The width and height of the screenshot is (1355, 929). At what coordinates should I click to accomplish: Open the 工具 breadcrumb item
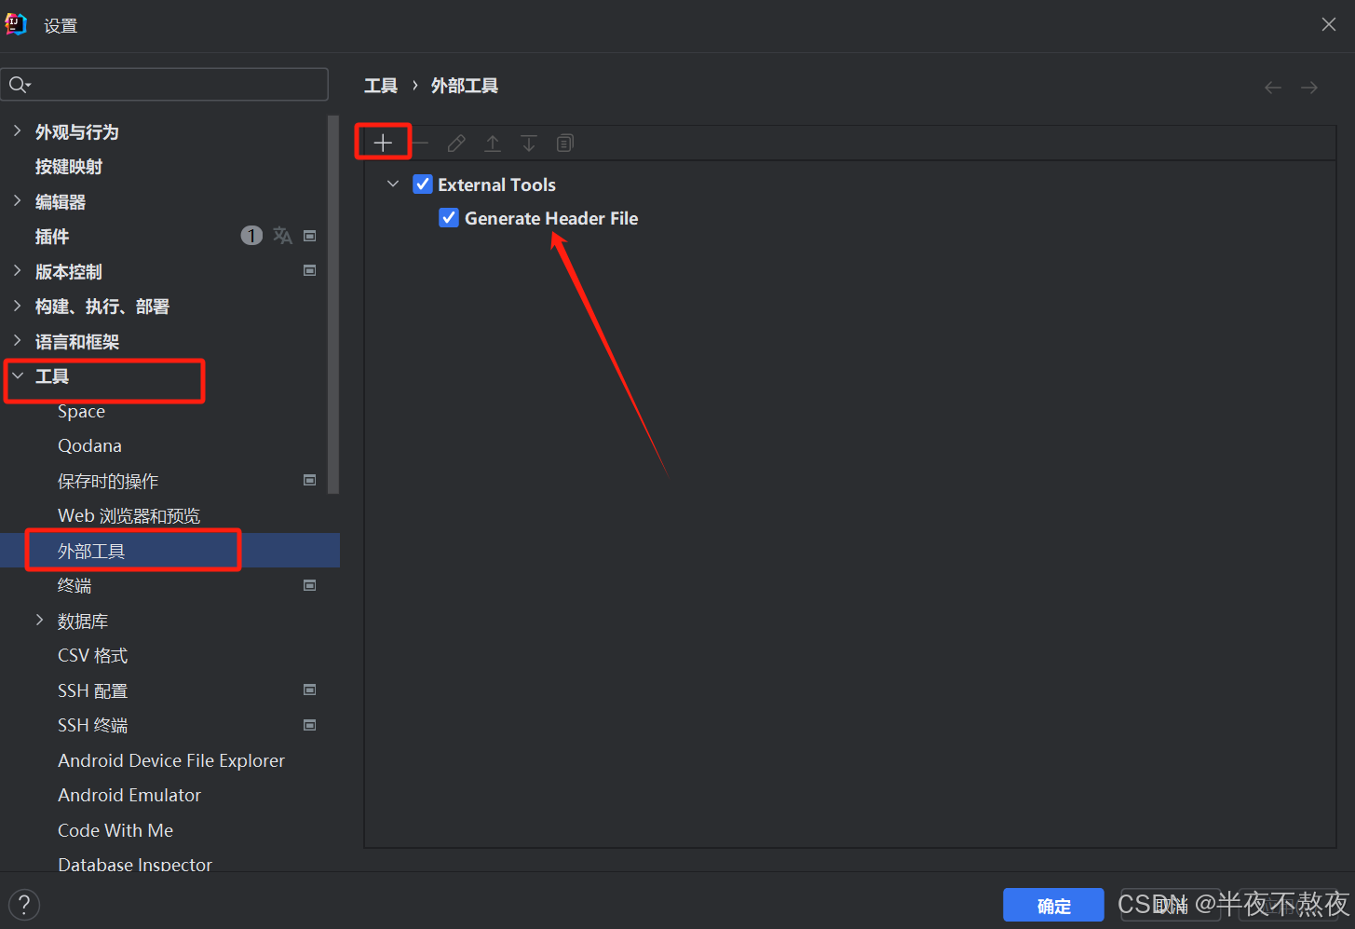pyautogui.click(x=380, y=85)
